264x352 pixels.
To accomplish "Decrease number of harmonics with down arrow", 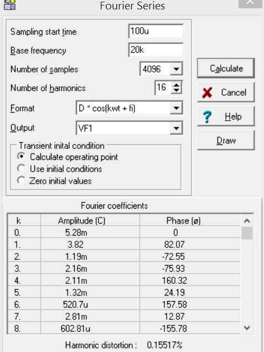I will point(177,90).
